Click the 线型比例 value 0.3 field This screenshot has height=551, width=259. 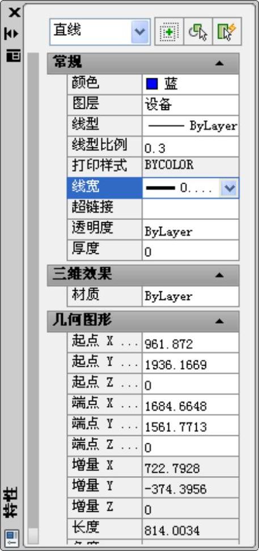tap(190, 146)
